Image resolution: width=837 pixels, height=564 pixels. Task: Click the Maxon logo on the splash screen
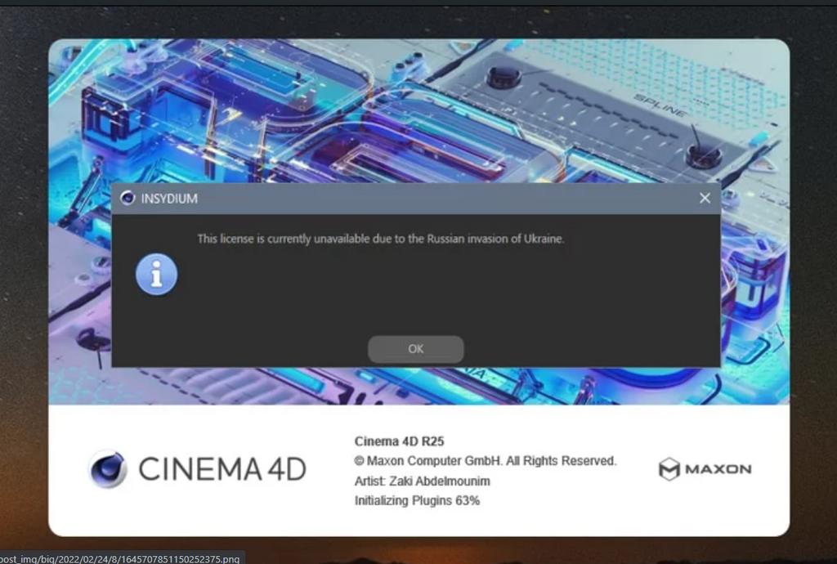705,469
